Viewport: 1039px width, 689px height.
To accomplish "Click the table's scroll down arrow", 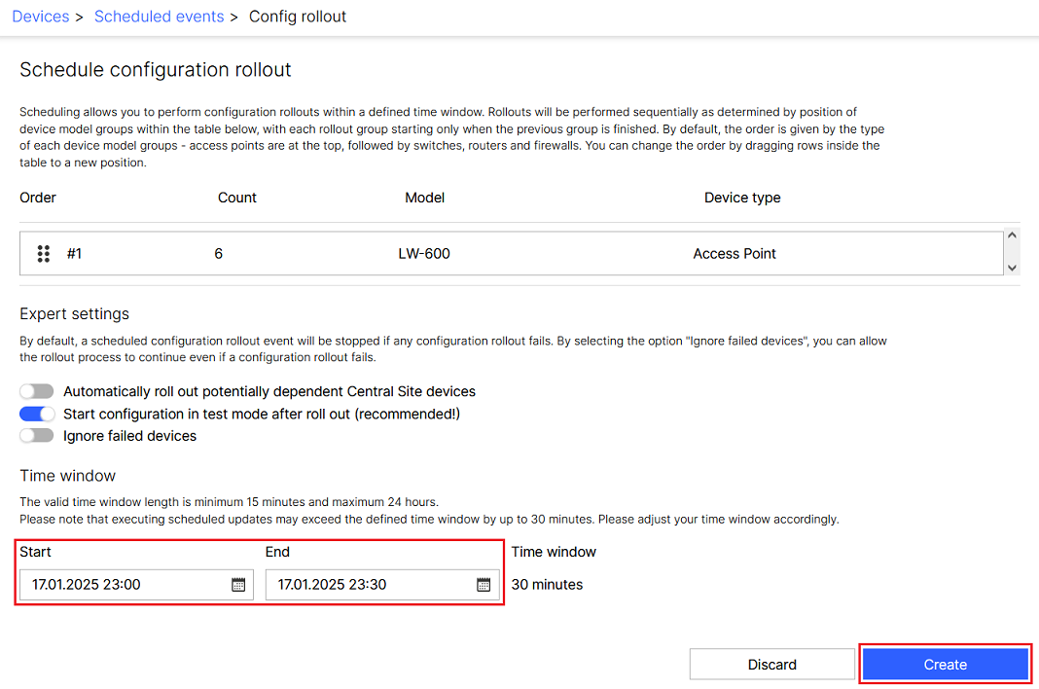I will [x=1012, y=268].
